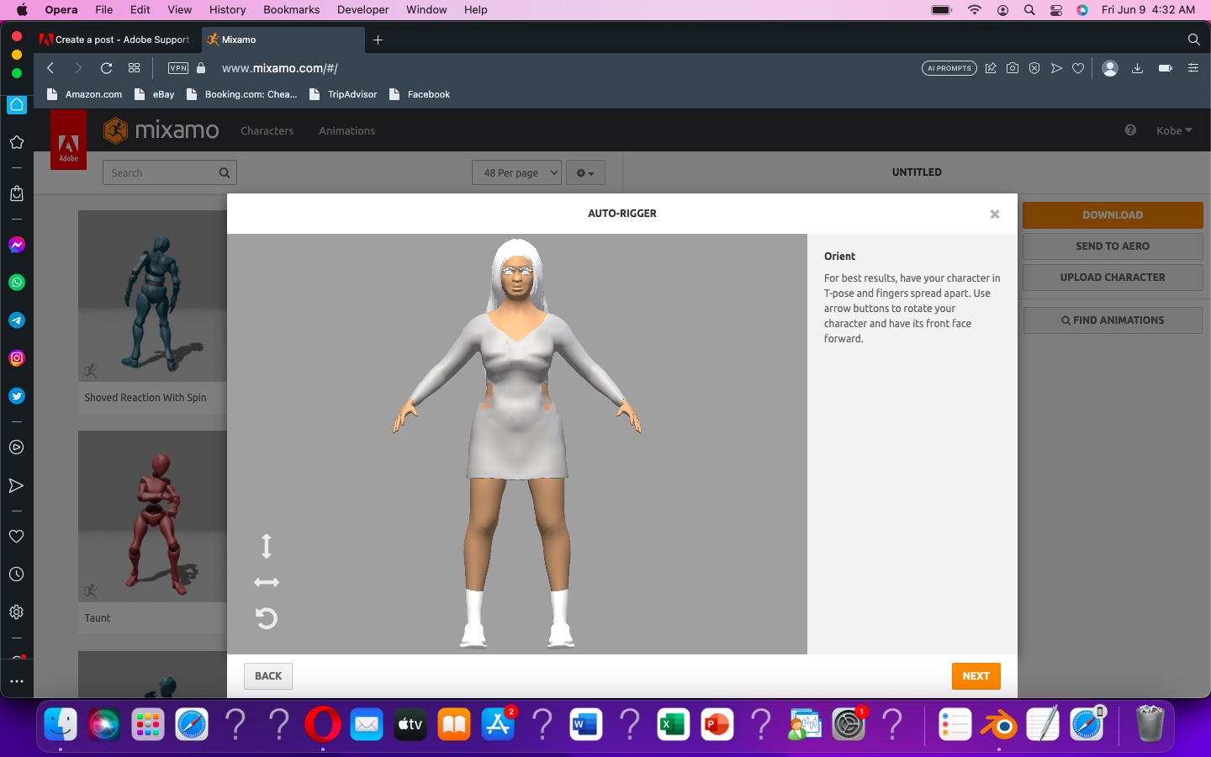The width and height of the screenshot is (1211, 757).
Task: Open the gear dropdown beside the per-page selector
Action: (585, 172)
